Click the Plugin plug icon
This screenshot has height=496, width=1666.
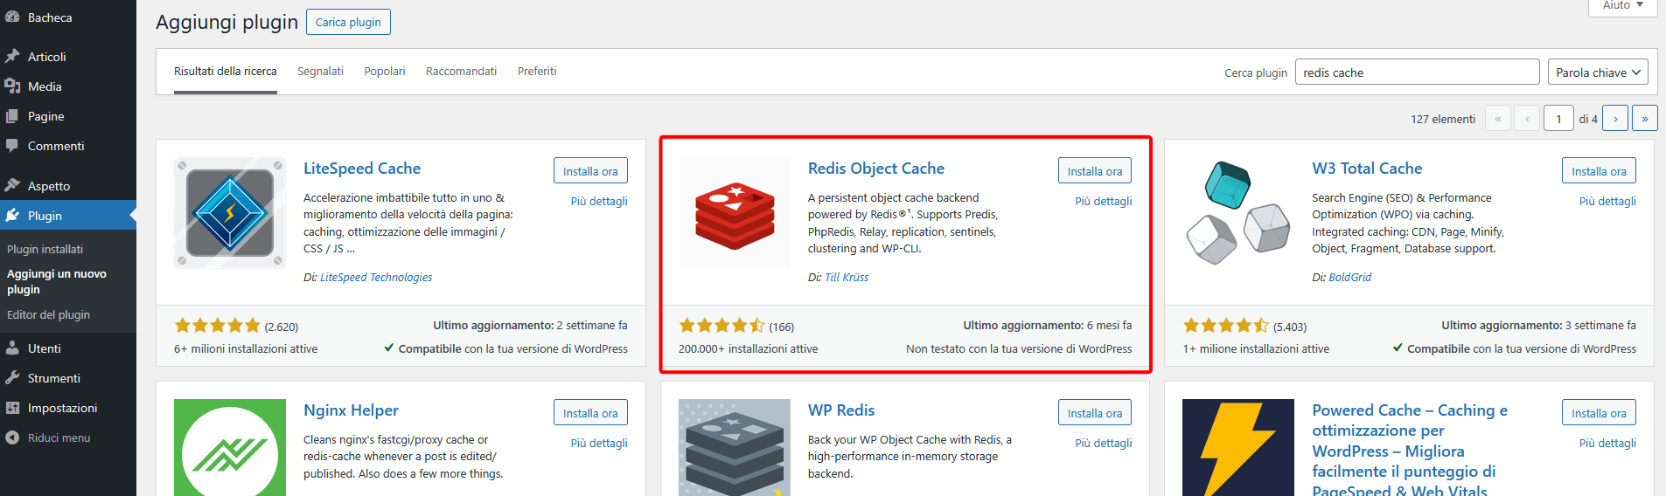pyautogui.click(x=12, y=216)
